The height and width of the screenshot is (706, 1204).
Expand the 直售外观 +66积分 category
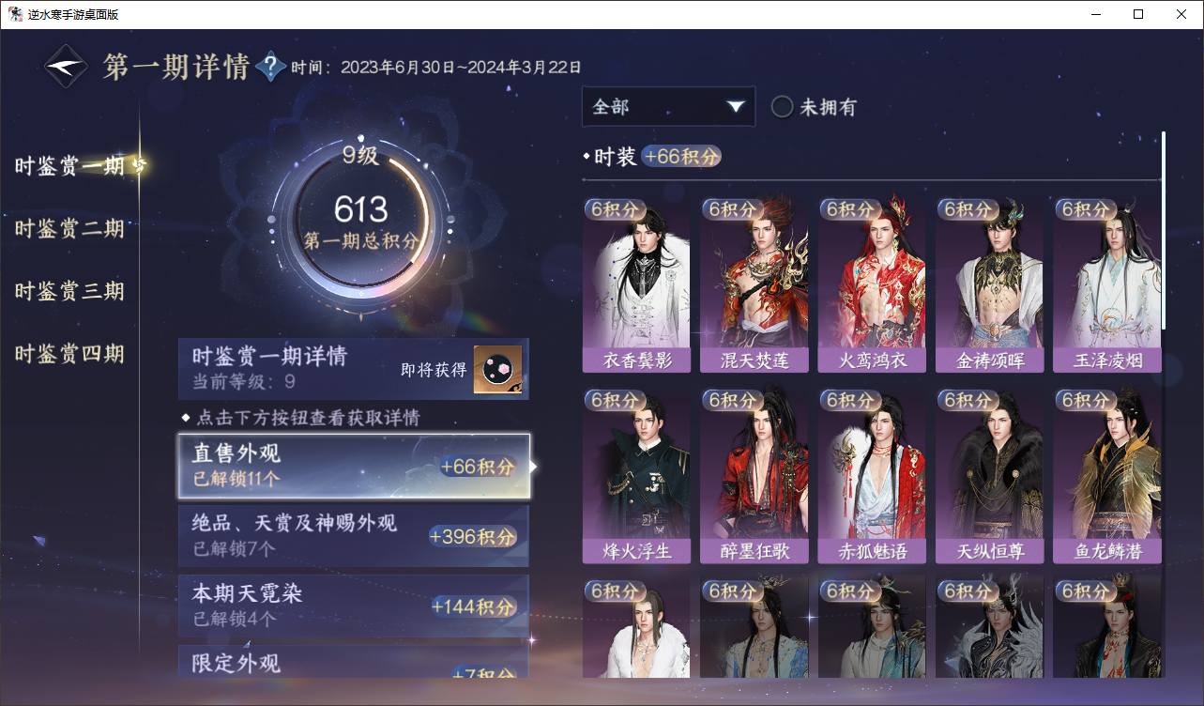(354, 466)
